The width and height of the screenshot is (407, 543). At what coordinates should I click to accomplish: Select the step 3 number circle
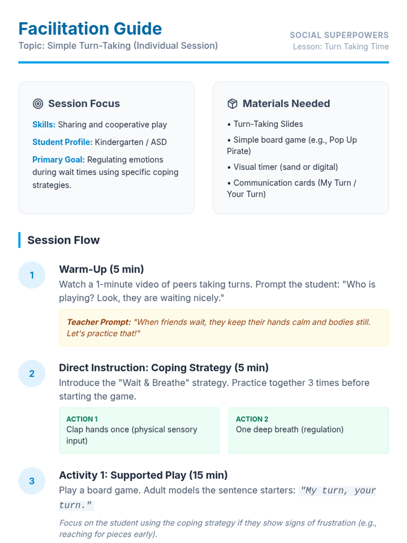tap(32, 481)
